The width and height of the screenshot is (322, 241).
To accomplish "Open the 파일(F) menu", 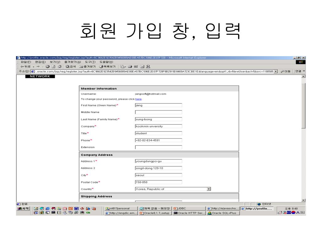I will pyautogui.click(x=26, y=62).
